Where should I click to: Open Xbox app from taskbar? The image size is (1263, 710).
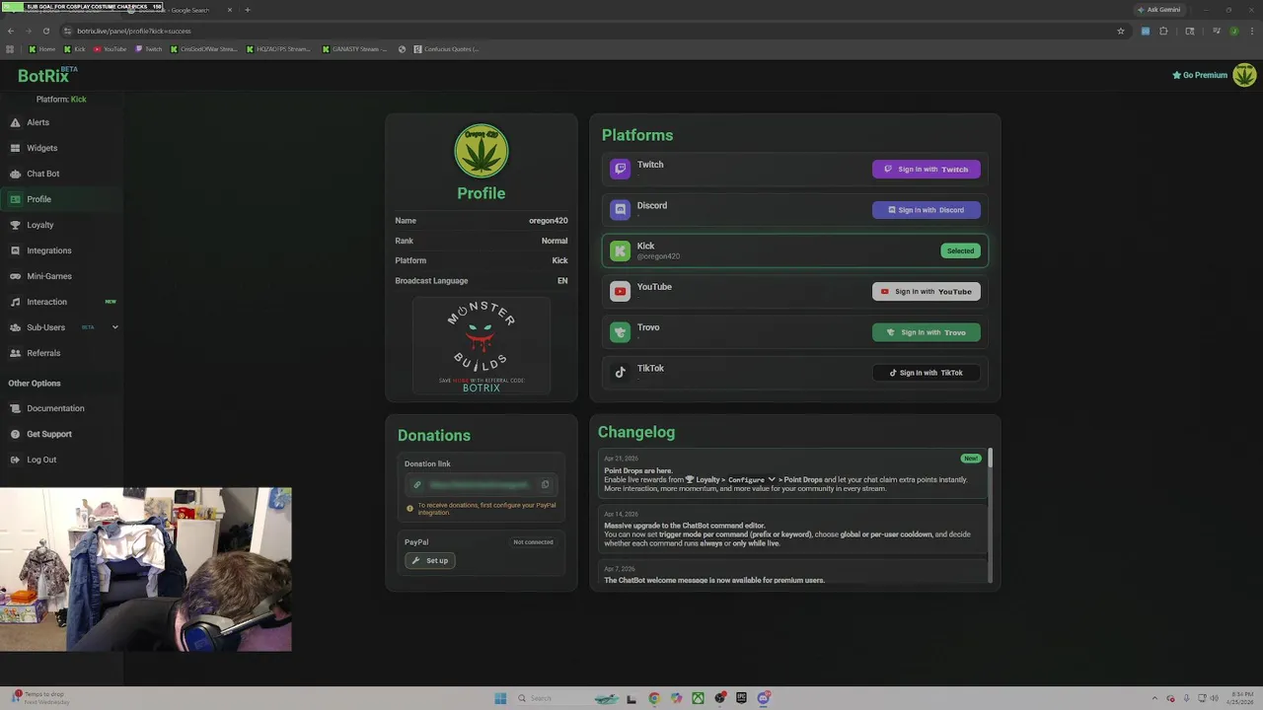point(698,698)
